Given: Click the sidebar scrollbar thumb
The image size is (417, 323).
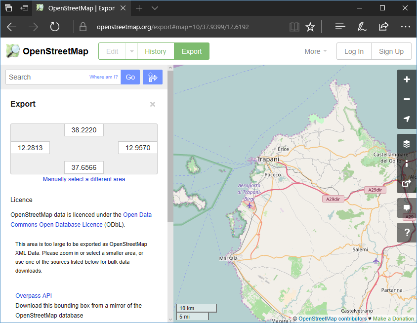Looking at the screenshot, I should [x=170, y=146].
